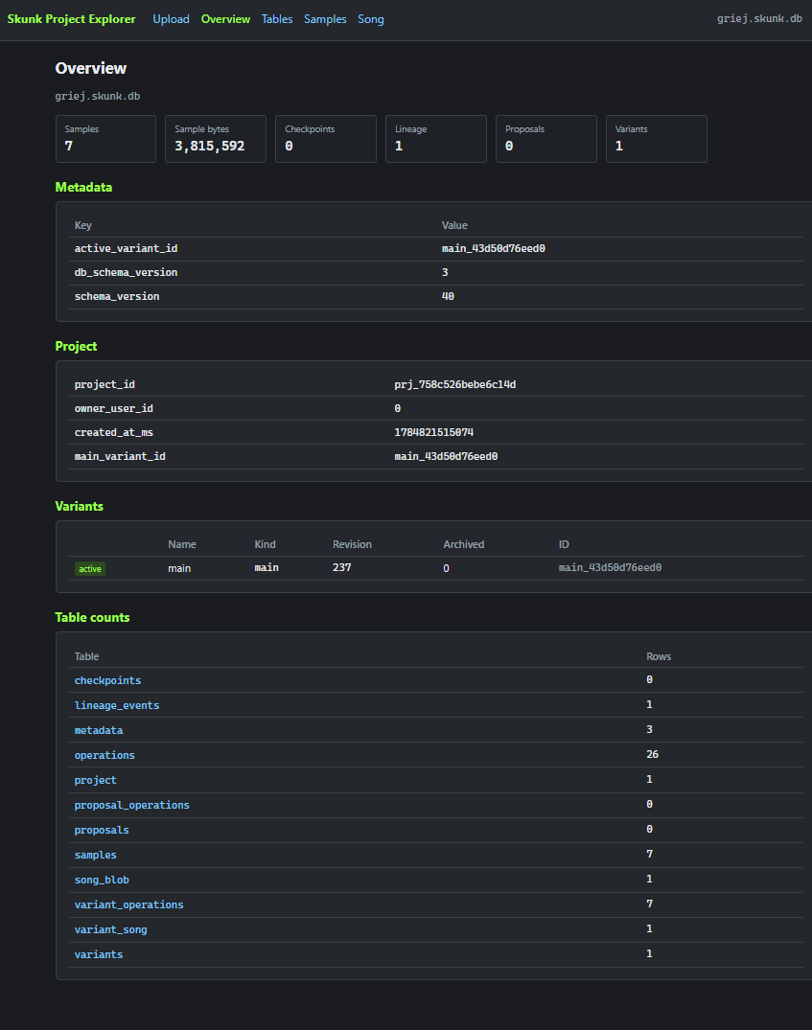The height and width of the screenshot is (1030, 812).
Task: Click the Archived column header
Action: coord(464,544)
